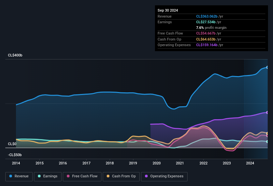Click the Operating Expenses endpoint marker on the purple line
This screenshot has width=273, height=186.
[x=267, y=113]
